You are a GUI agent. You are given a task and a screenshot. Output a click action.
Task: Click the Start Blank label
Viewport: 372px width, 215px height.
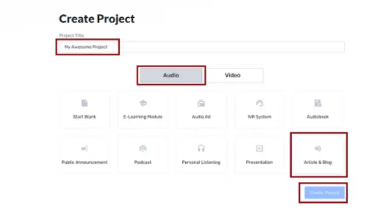coord(85,117)
